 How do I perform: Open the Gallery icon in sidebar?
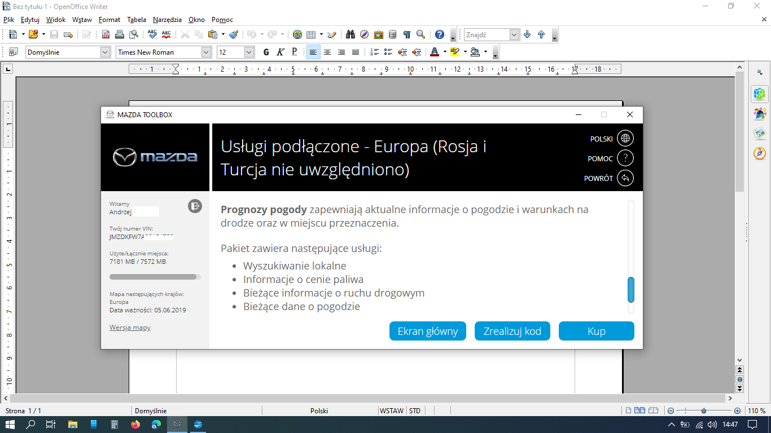coord(760,134)
